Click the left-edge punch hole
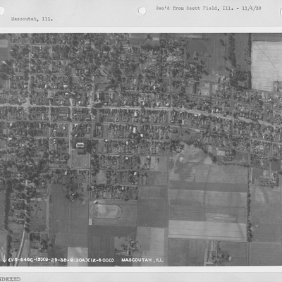The width and height of the screenshot is (282, 282). click(1, 11)
